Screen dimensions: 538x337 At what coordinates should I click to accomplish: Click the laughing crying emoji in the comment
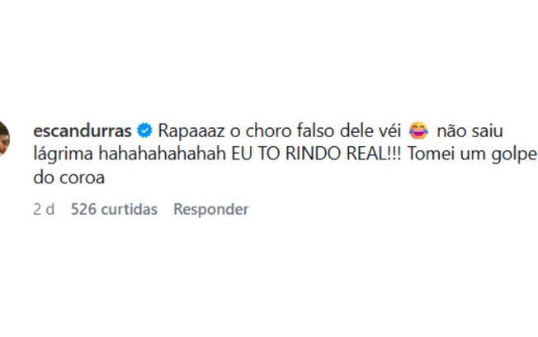click(418, 131)
